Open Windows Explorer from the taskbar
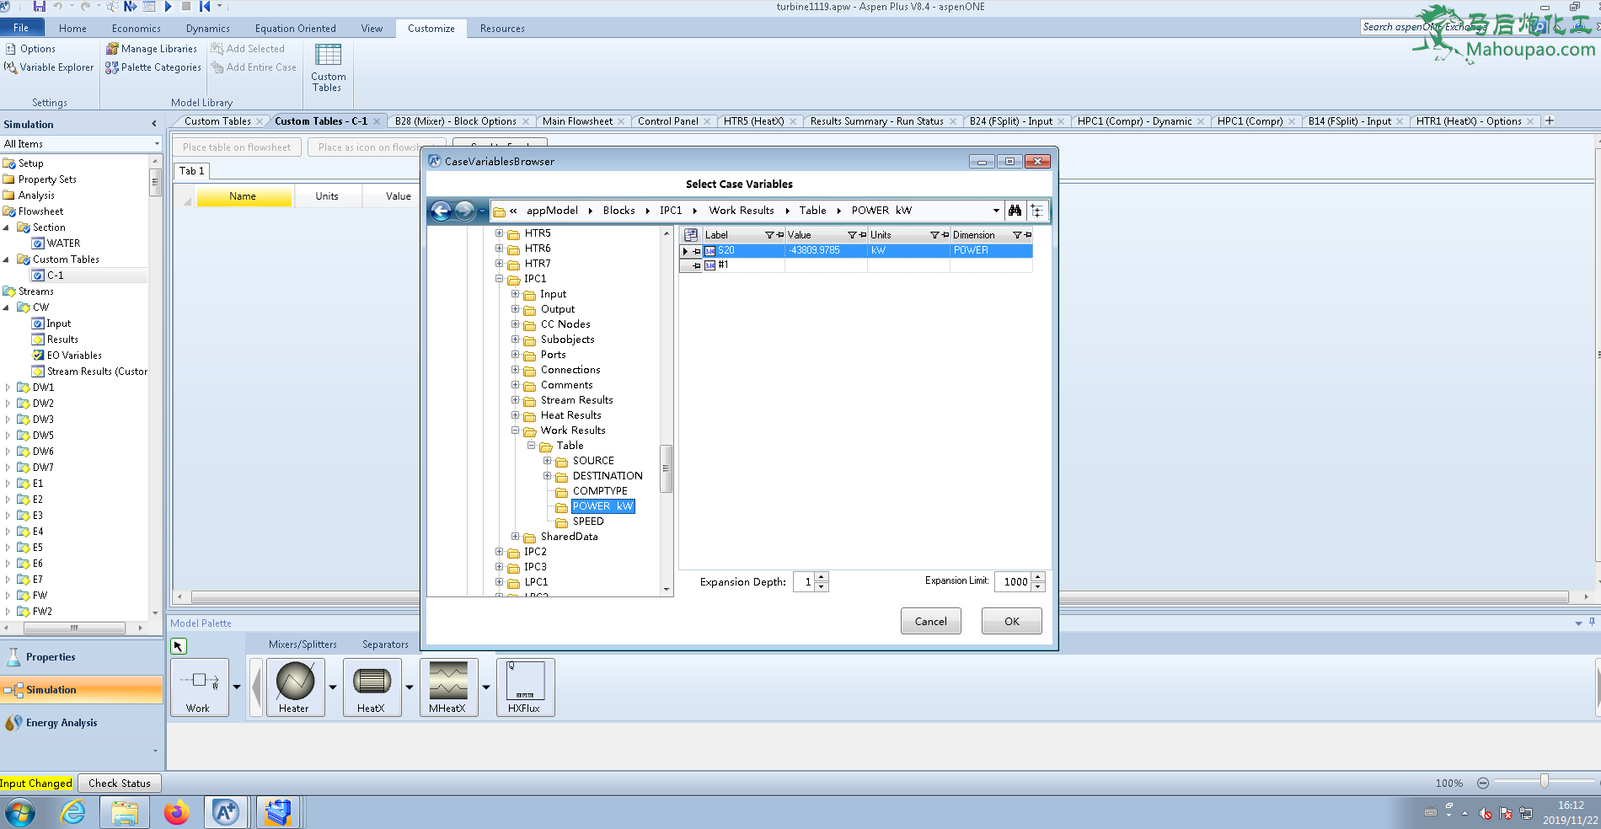 pos(125,813)
